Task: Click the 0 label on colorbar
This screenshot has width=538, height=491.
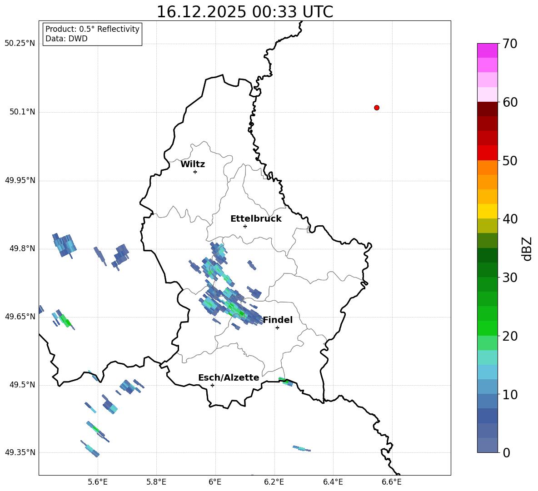Action: (x=507, y=453)
